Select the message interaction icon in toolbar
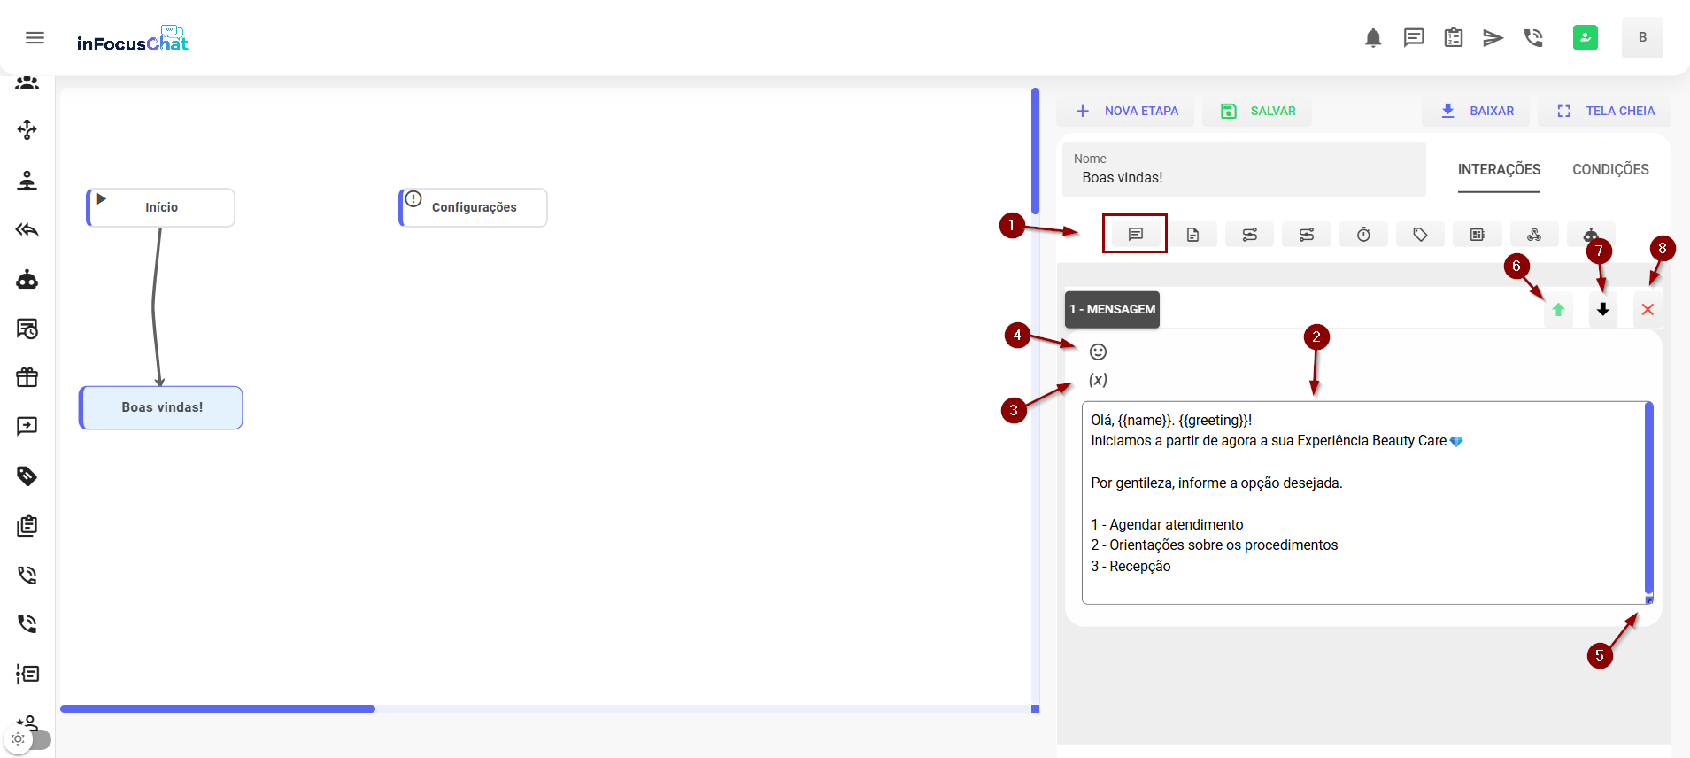 (x=1135, y=235)
